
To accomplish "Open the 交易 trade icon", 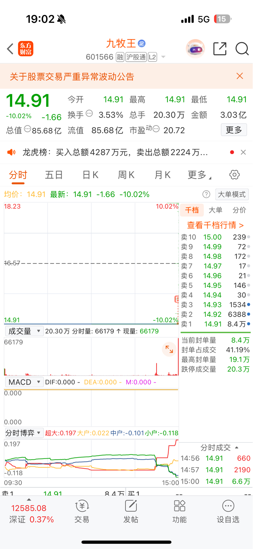I will click(x=82, y=512).
